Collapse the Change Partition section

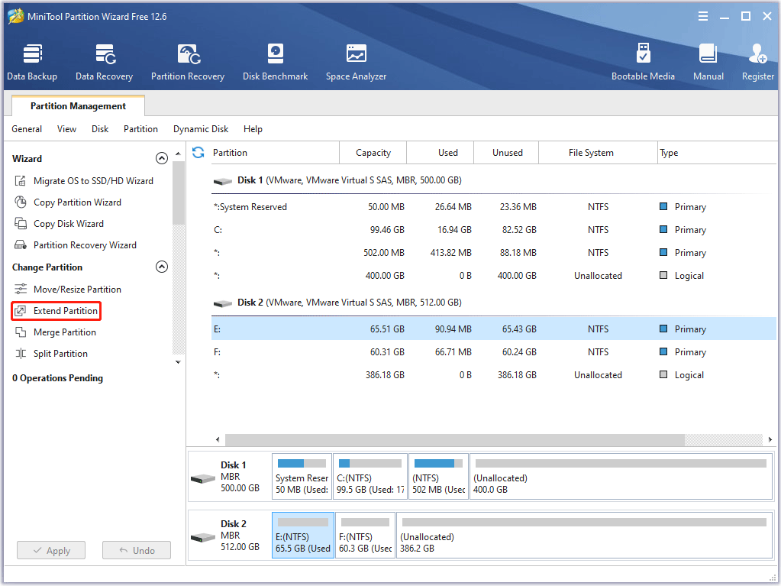pyautogui.click(x=162, y=267)
